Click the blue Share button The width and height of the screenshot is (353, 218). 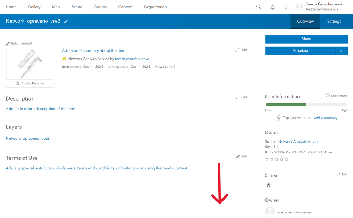point(306,39)
